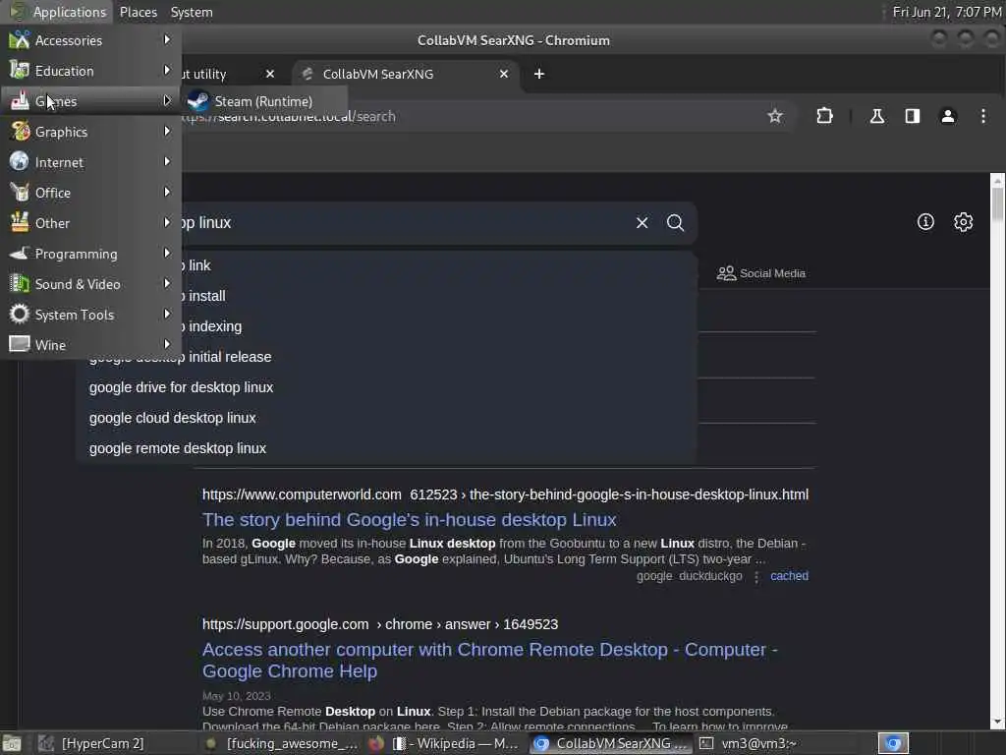
Task: Open the Office submenu
Action: click(x=90, y=193)
